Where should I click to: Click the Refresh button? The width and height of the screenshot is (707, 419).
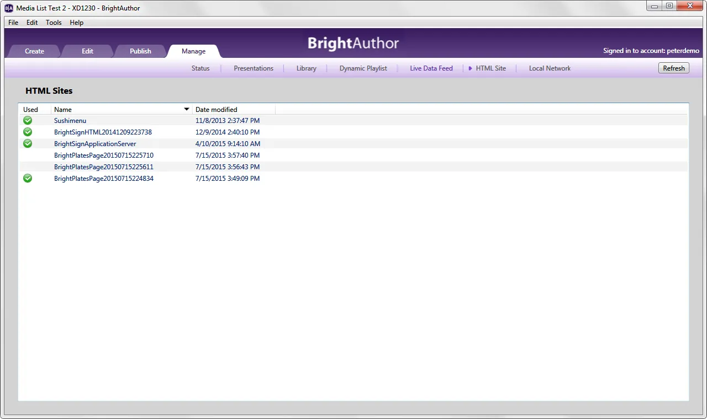(674, 68)
